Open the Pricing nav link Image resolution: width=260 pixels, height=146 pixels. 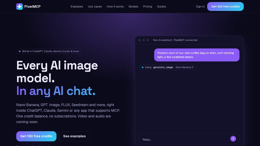tap(147, 6)
